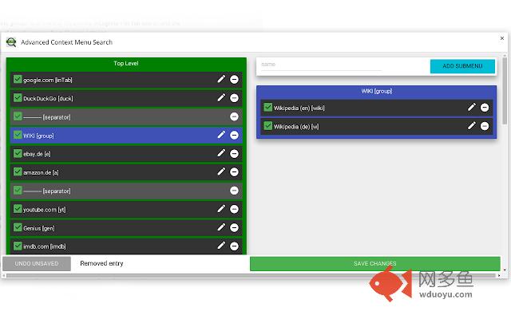Image resolution: width=511 pixels, height=319 pixels.
Task: Edit the ebay.de [e] entry
Action: 221,153
